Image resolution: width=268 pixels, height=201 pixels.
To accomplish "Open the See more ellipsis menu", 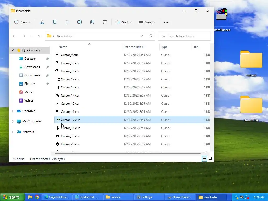I will click(x=166, y=22).
